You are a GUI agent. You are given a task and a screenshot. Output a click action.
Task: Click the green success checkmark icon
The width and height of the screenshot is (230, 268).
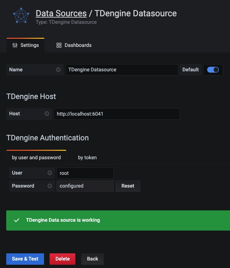tap(17, 220)
